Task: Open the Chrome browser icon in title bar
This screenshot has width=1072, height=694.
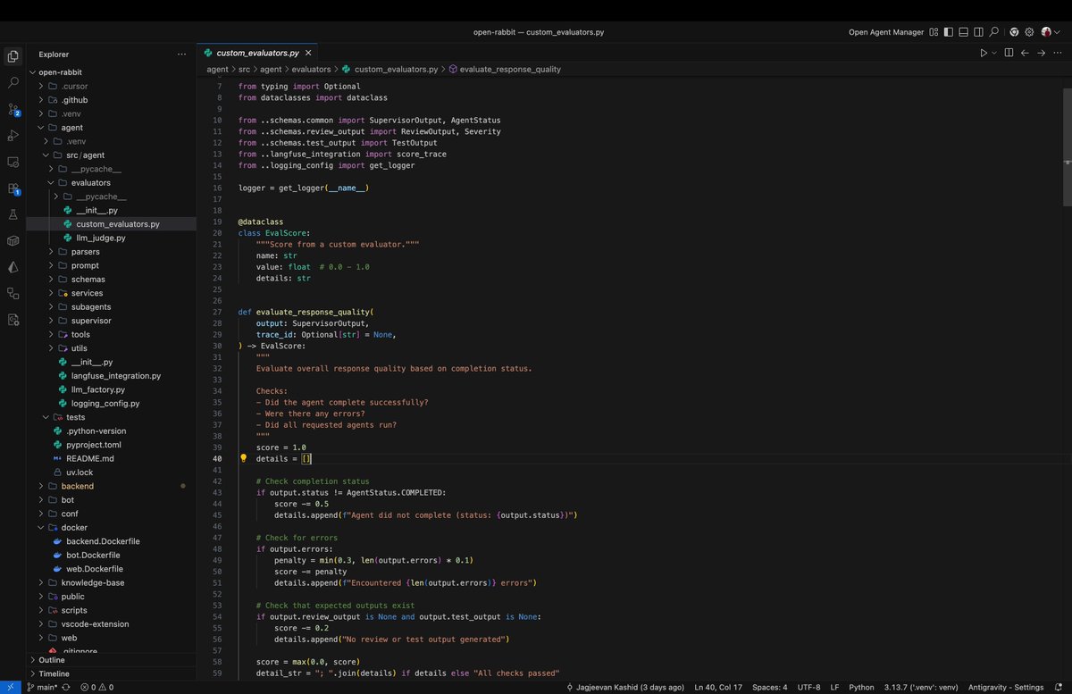Action: [x=1014, y=32]
